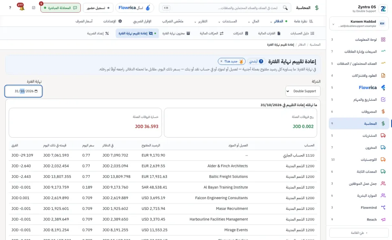Expand the المستندات menu

(227, 21)
